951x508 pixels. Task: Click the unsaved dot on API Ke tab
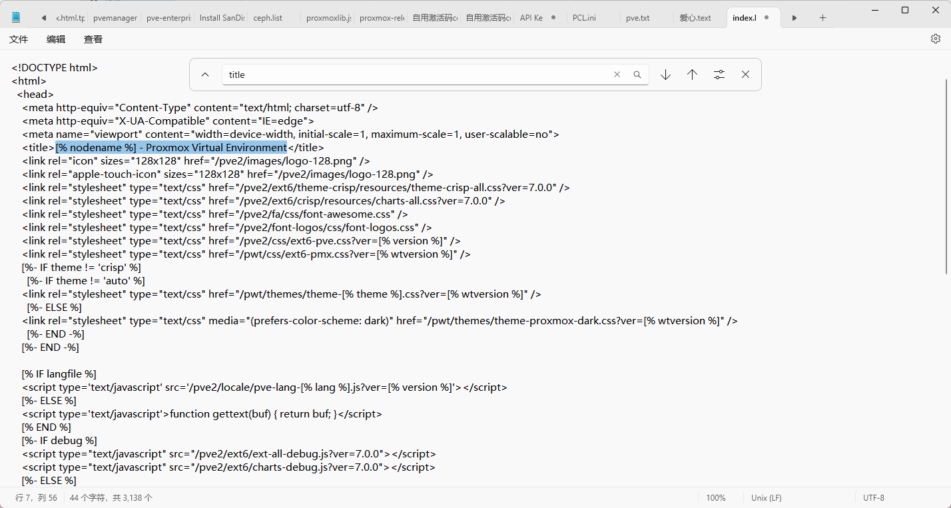[553, 18]
